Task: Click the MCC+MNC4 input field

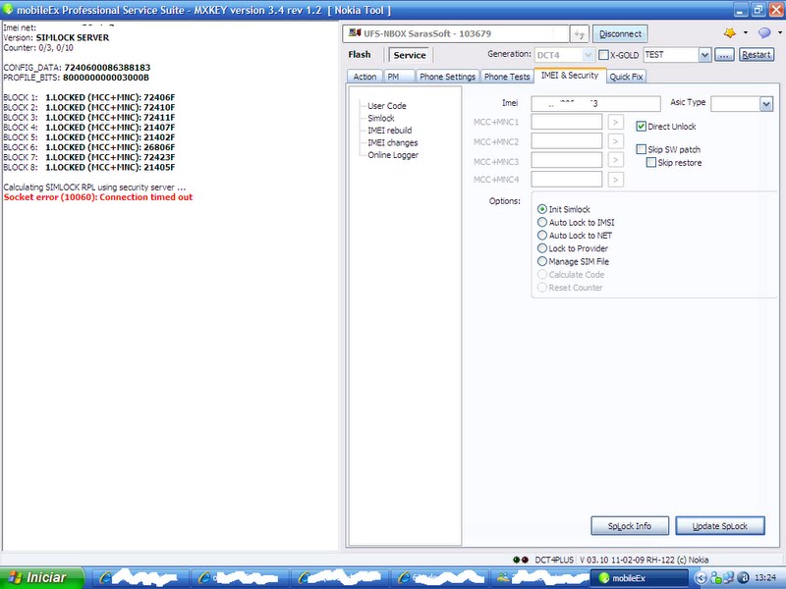Action: click(x=567, y=180)
